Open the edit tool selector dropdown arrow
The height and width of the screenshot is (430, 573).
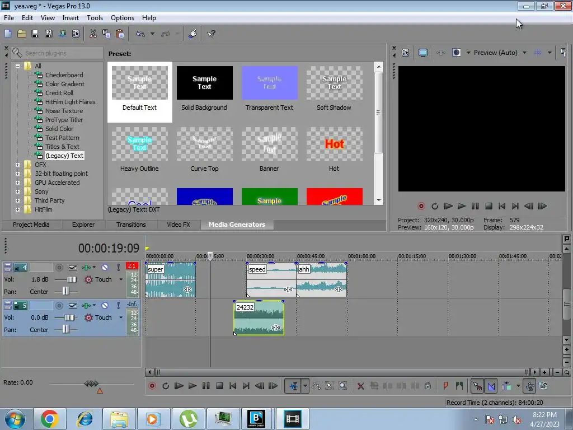305,386
